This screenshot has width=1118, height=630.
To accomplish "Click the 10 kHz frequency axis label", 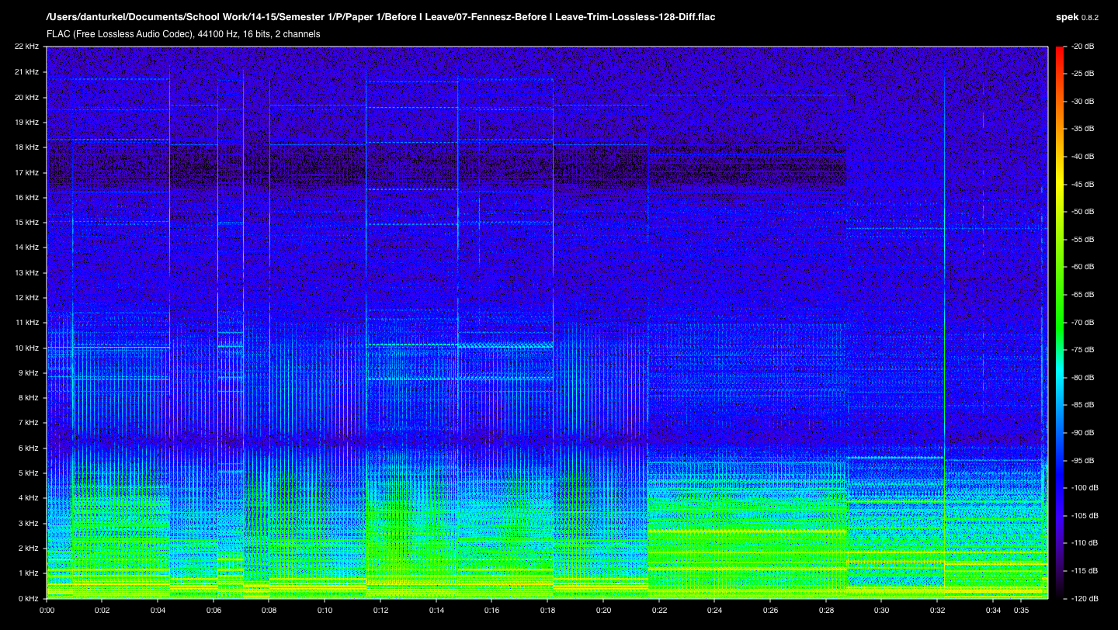I will point(26,348).
